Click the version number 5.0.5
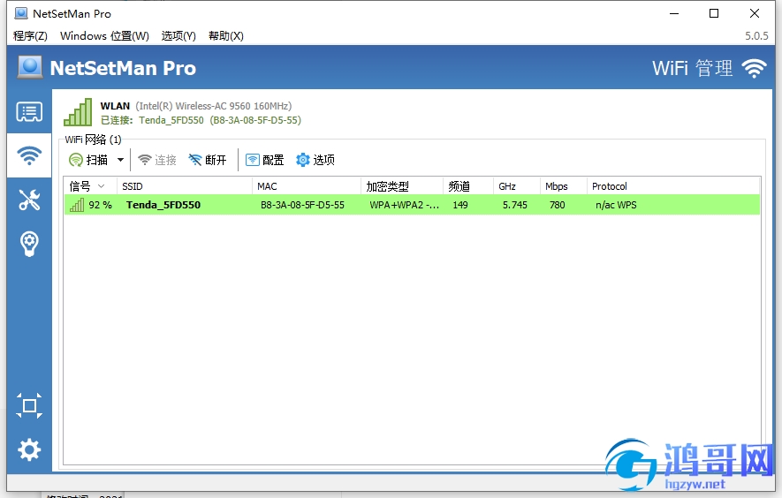 (756, 36)
